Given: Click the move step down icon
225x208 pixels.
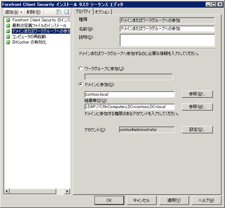Looking at the screenshot, I should (67, 12).
